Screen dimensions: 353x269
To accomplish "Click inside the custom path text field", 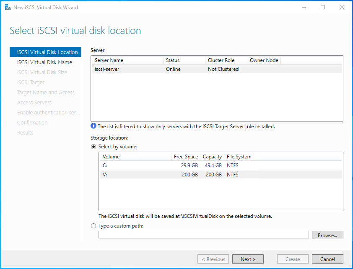I will point(203,235).
